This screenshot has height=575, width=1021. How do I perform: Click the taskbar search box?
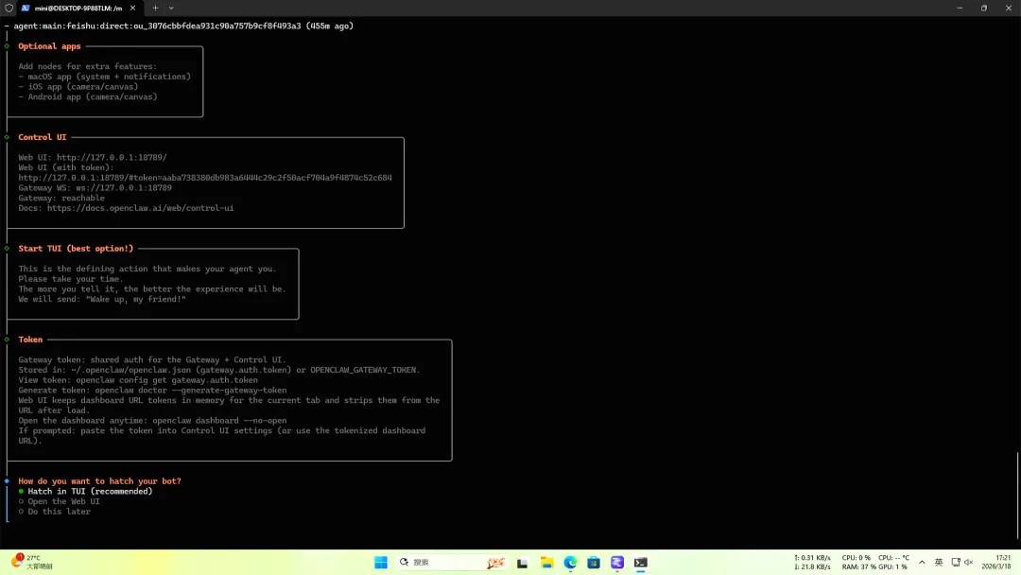[x=452, y=563]
